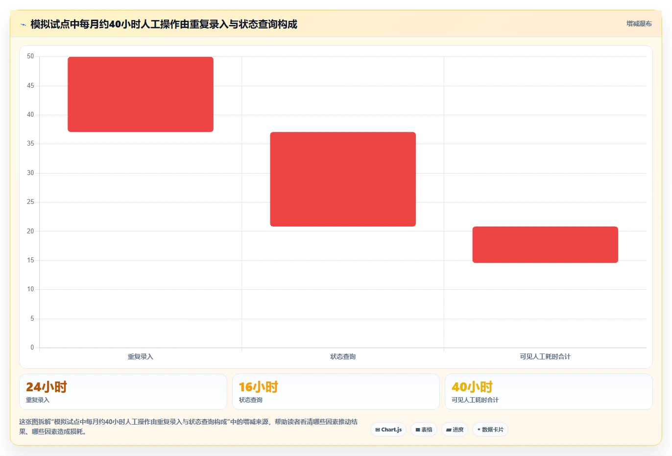The height and width of the screenshot is (456, 672).
Task: Click the y-axis value 5
Action: [32, 319]
